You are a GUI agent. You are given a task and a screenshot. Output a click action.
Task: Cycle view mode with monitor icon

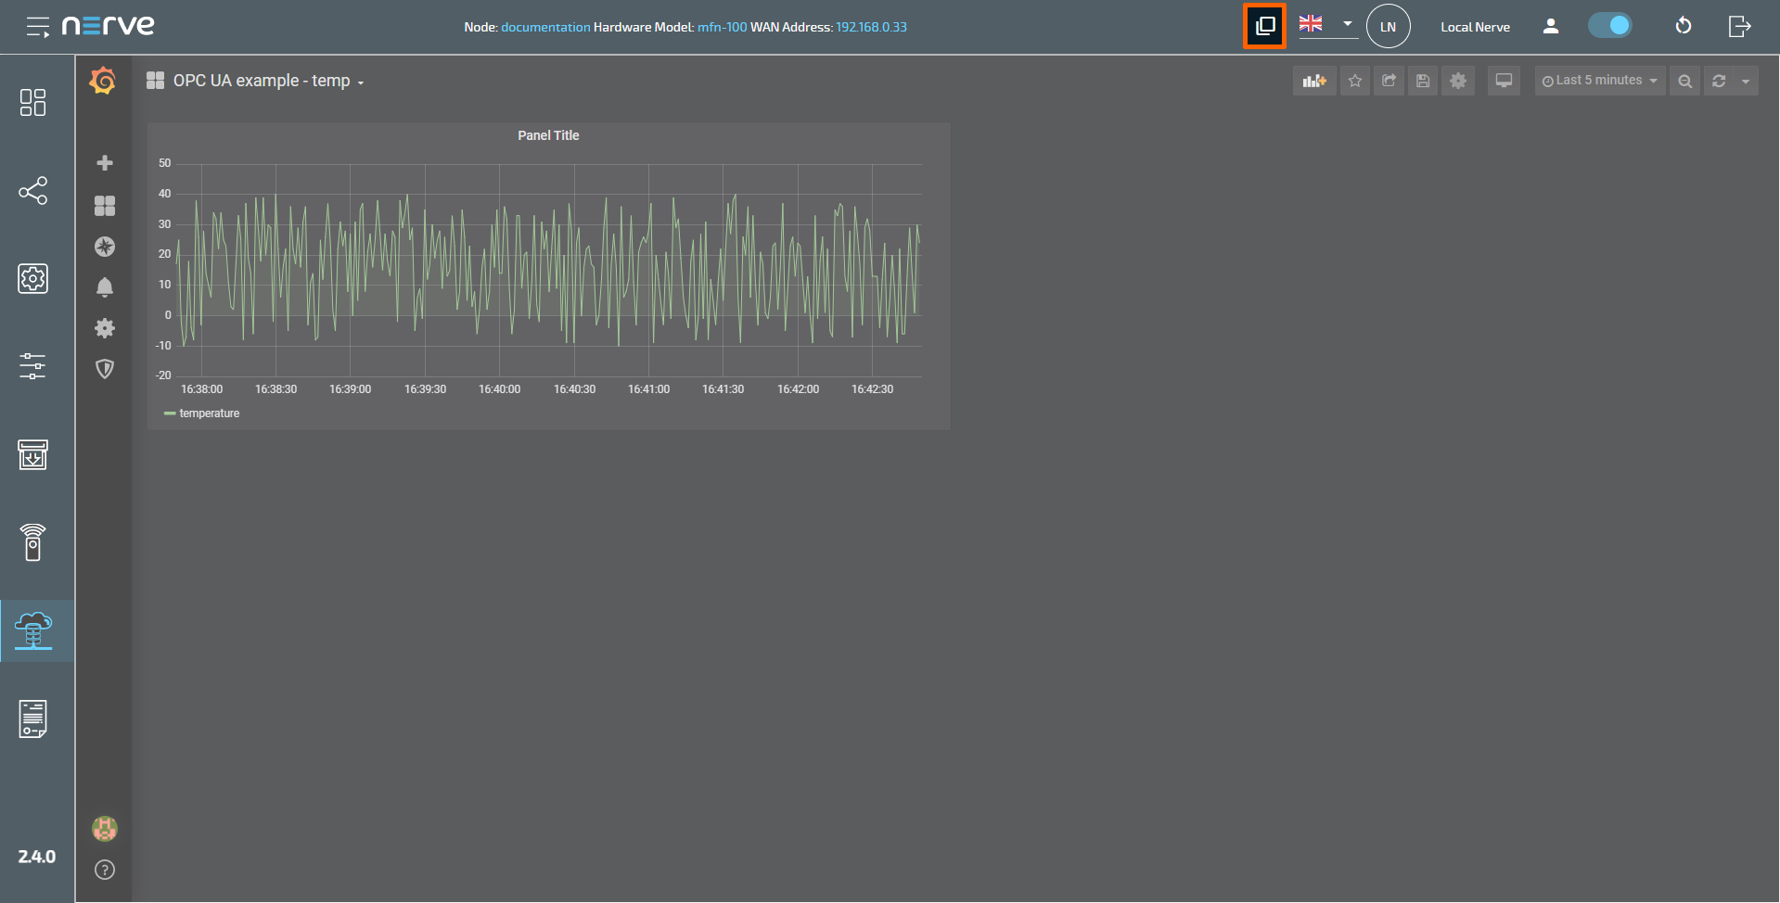[1504, 81]
